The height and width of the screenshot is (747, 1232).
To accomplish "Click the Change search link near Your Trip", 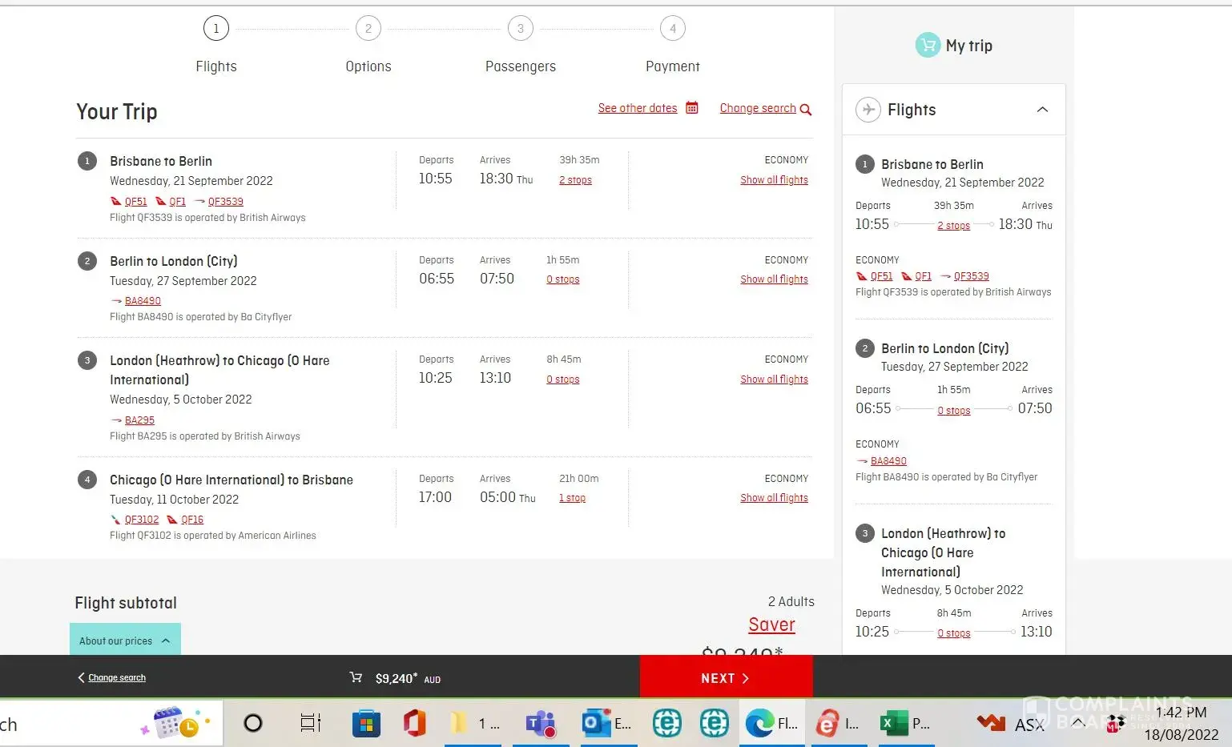I will (758, 108).
